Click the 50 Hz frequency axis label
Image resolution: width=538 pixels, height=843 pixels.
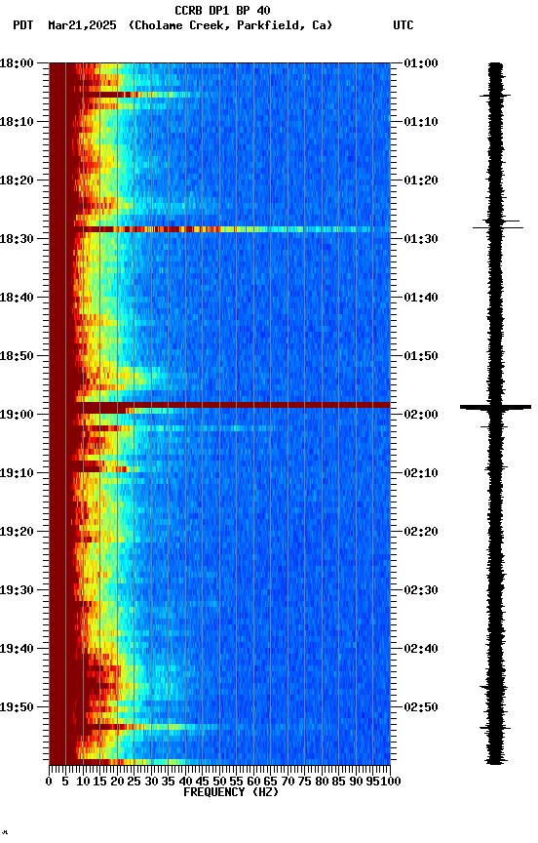point(219,782)
